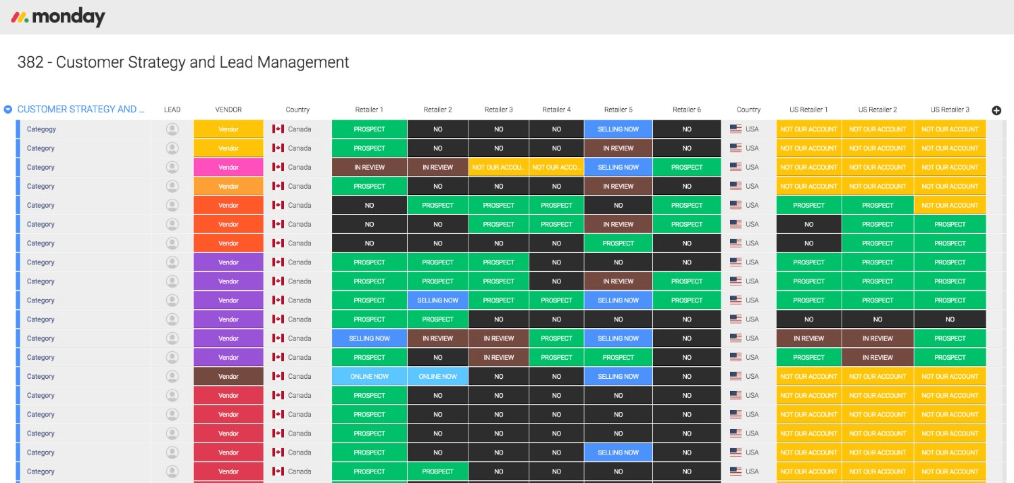This screenshot has width=1014, height=483.
Task: Click the light-orange Vendor cell
Action: [x=228, y=186]
